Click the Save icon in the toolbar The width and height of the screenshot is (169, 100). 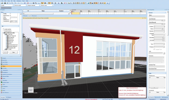point(5,3)
